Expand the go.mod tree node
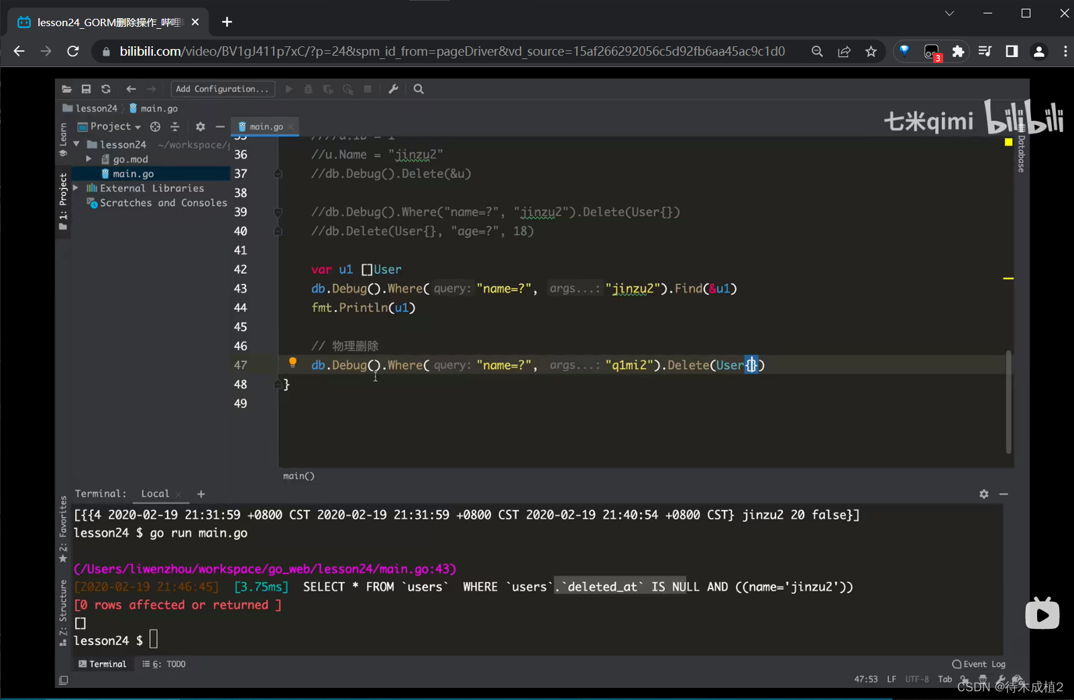This screenshot has width=1074, height=700. [x=89, y=159]
